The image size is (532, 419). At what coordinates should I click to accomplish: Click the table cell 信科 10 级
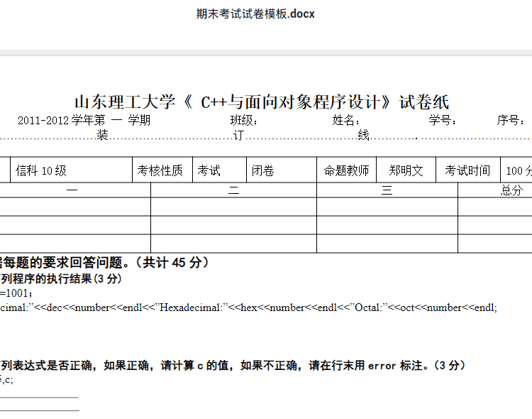pyautogui.click(x=71, y=170)
